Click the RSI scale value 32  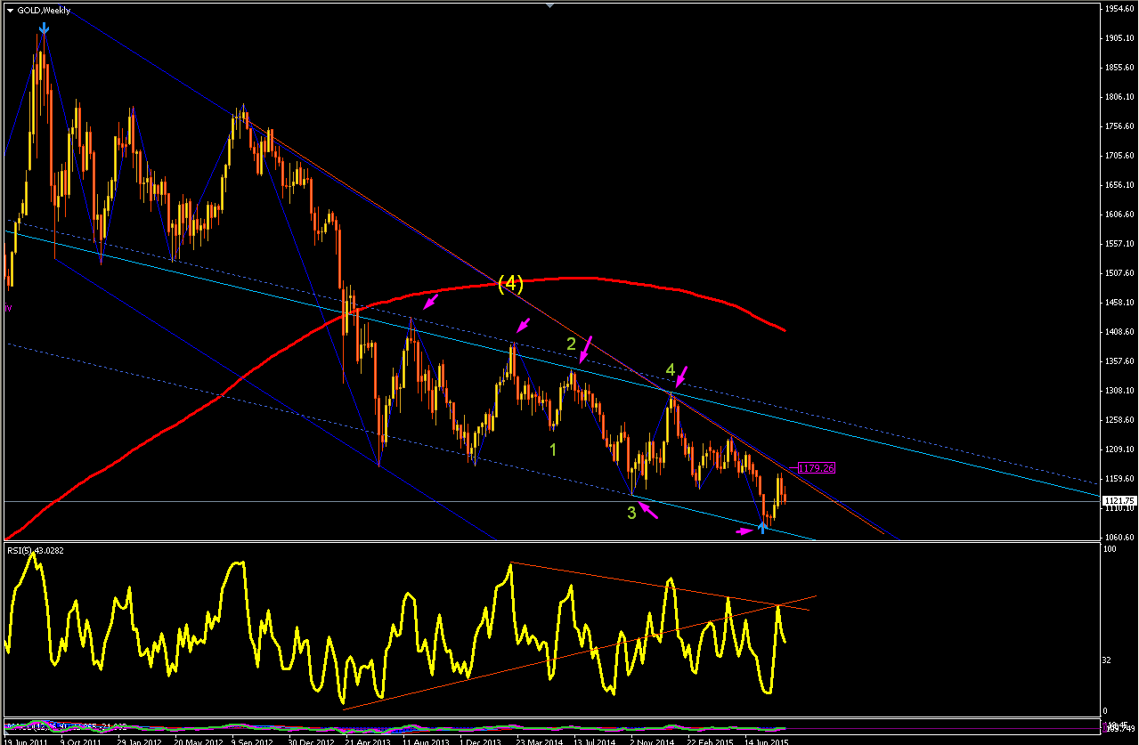pos(1107,660)
